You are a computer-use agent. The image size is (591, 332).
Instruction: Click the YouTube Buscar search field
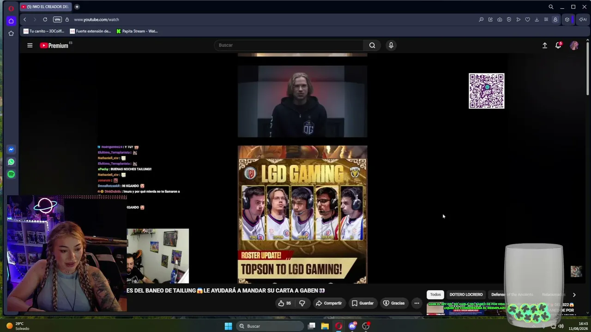click(290, 45)
